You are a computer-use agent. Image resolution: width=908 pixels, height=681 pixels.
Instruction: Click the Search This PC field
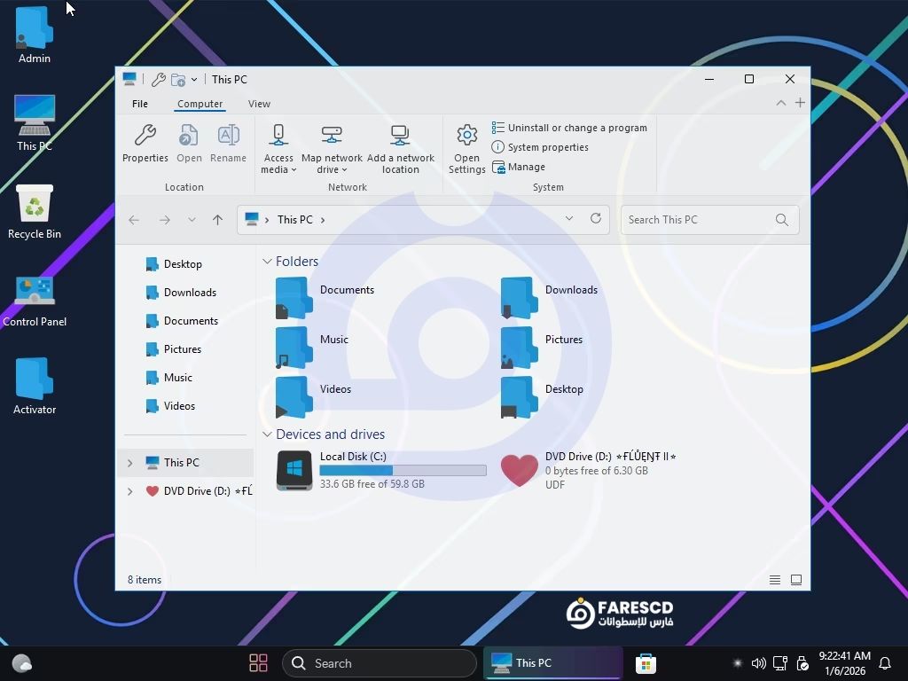[696, 220]
